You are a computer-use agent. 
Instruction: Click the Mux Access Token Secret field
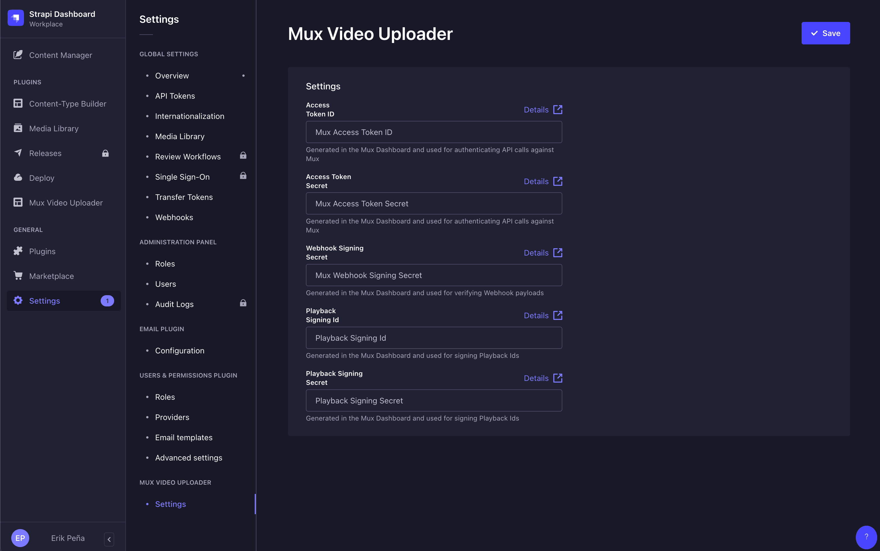pyautogui.click(x=434, y=204)
